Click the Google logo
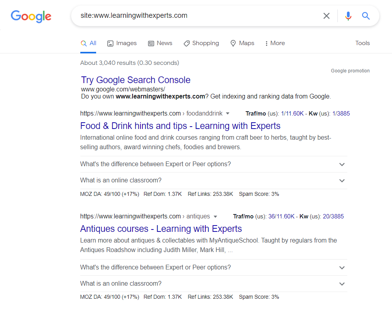The height and width of the screenshot is (311, 392). pos(31,16)
